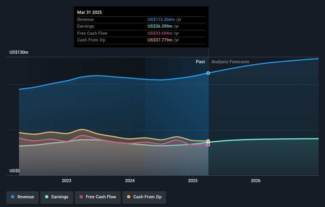This screenshot has height=207, width=325.
Task: Click the pink Free Cash Flow legend dot
Action: (x=81, y=197)
